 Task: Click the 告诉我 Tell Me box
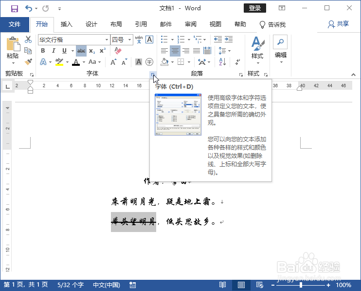pos(272,24)
